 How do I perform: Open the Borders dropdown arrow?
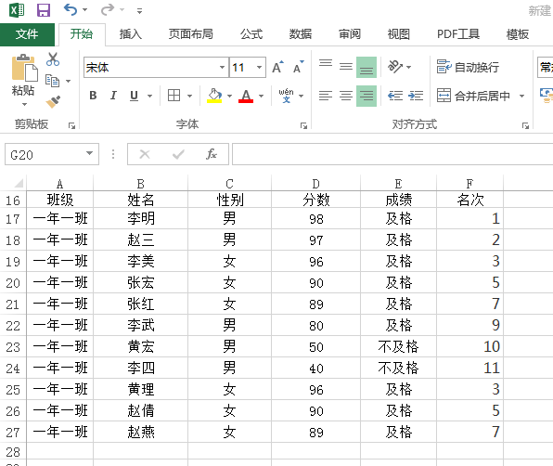(189, 96)
